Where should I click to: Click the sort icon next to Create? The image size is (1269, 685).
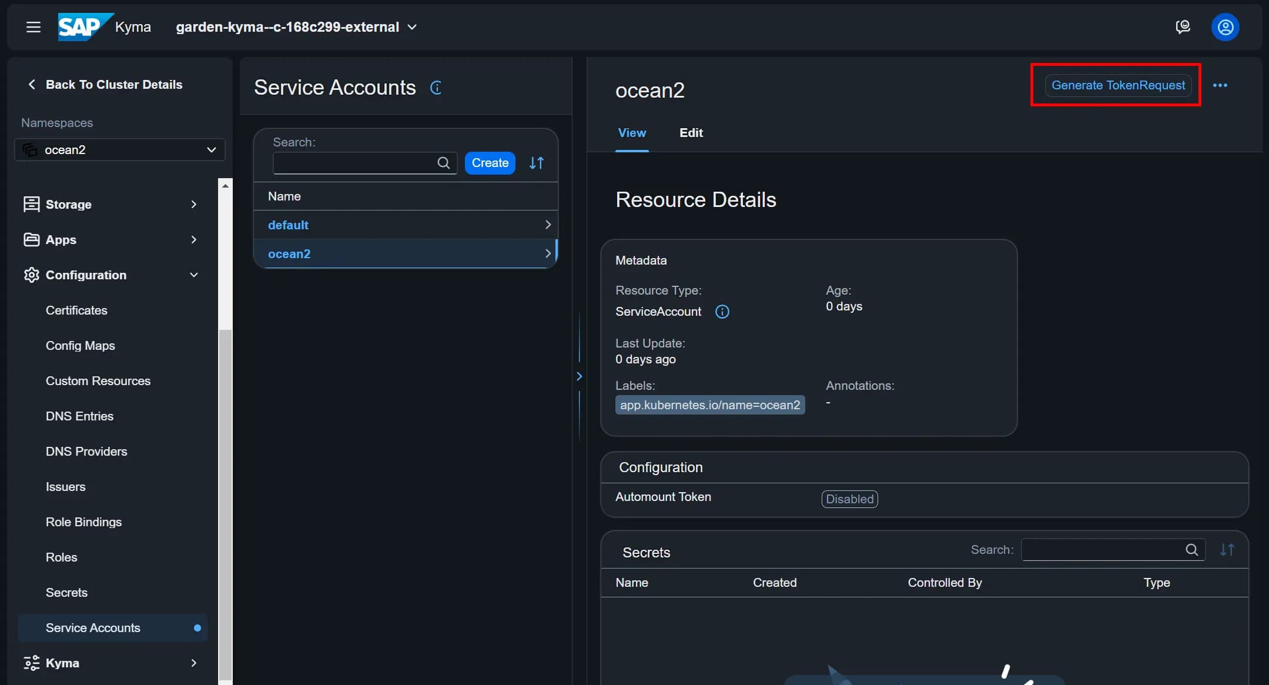[537, 163]
